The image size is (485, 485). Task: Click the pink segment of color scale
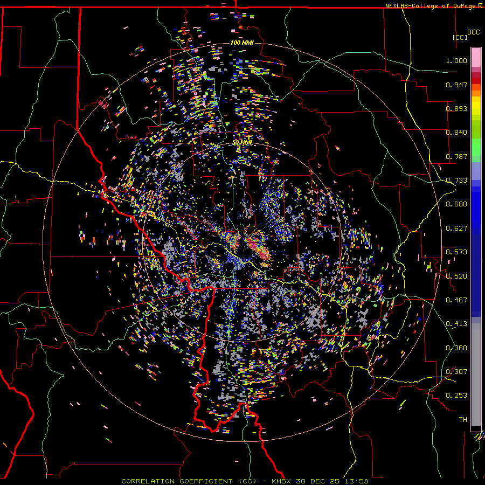(x=476, y=57)
